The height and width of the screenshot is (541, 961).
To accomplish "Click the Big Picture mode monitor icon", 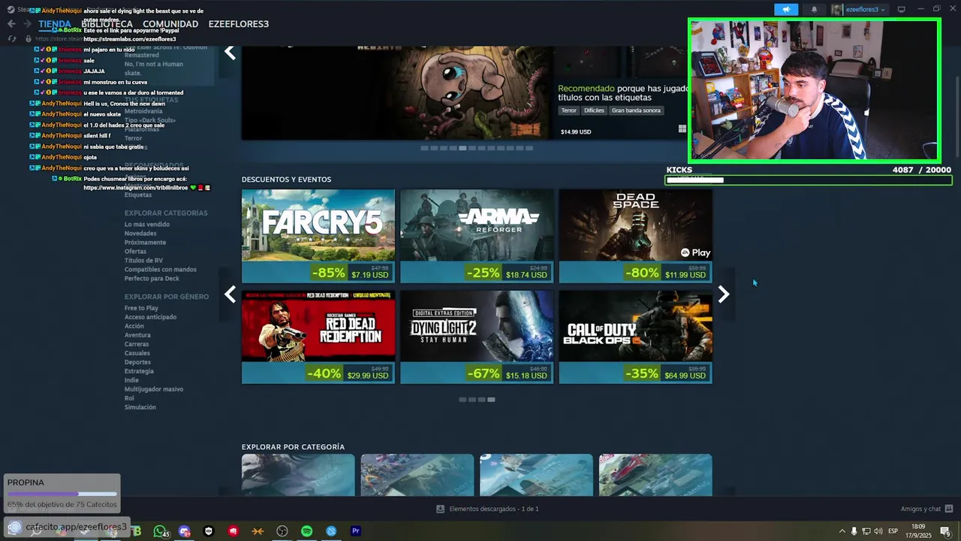I will coord(902,10).
